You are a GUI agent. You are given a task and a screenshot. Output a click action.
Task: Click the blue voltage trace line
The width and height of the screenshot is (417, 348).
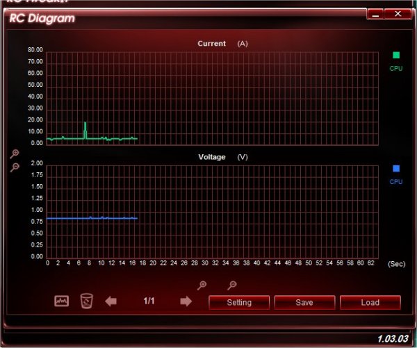[x=92, y=218]
